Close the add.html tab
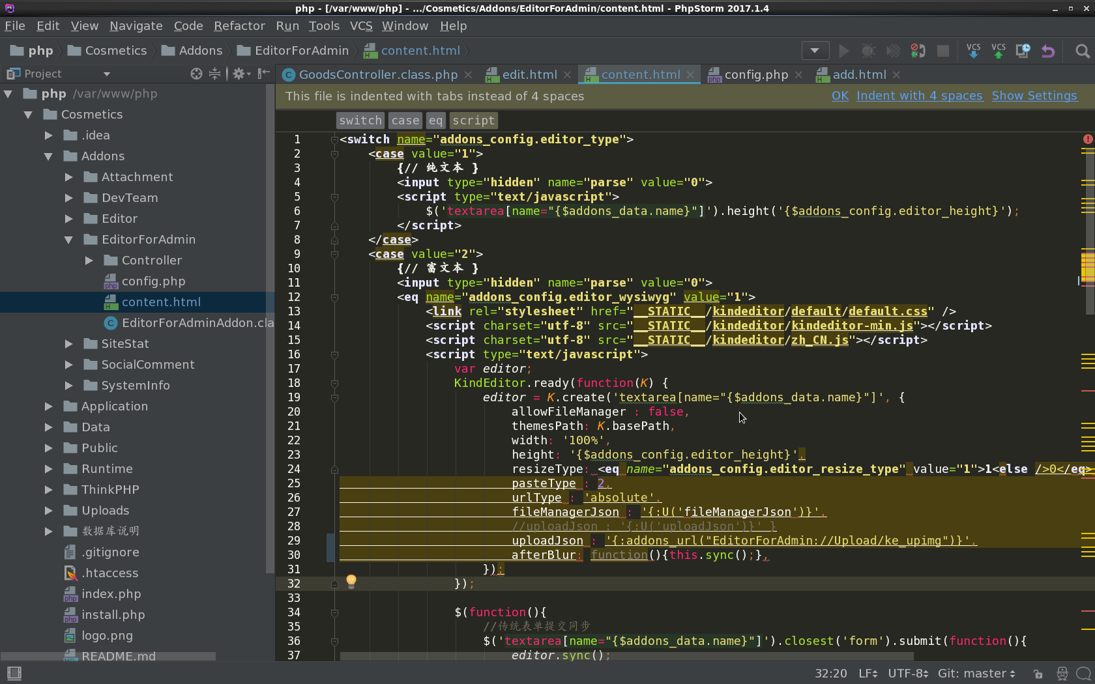Screen dimensions: 1095x684 tap(896, 75)
